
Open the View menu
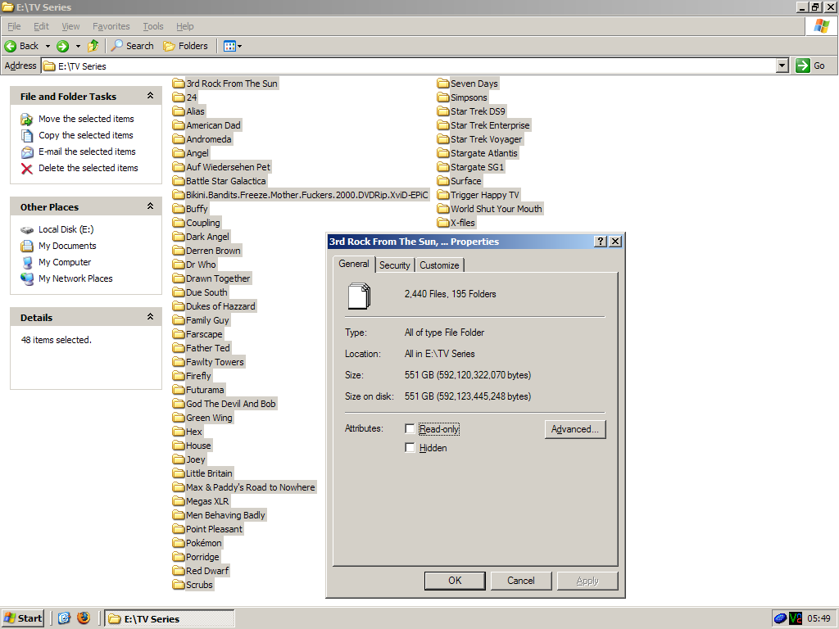click(70, 26)
